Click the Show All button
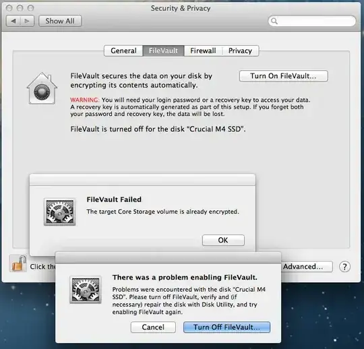The image size is (364, 349). pyautogui.click(x=60, y=21)
